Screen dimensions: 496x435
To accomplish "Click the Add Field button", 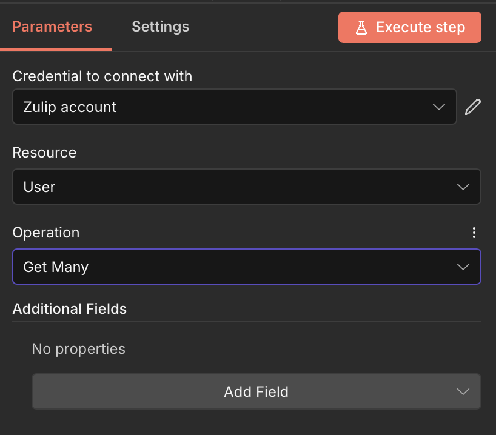I will click(256, 391).
